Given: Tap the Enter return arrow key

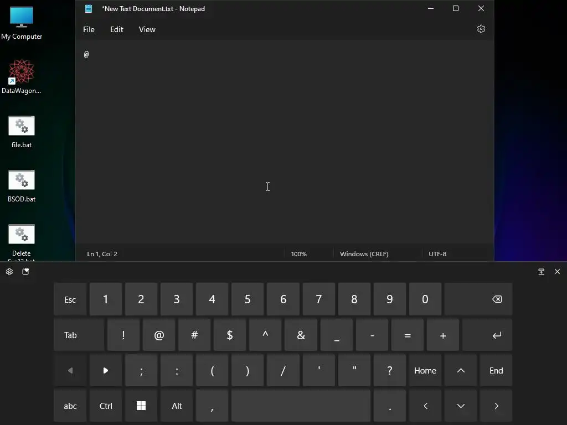Looking at the screenshot, I should point(487,335).
